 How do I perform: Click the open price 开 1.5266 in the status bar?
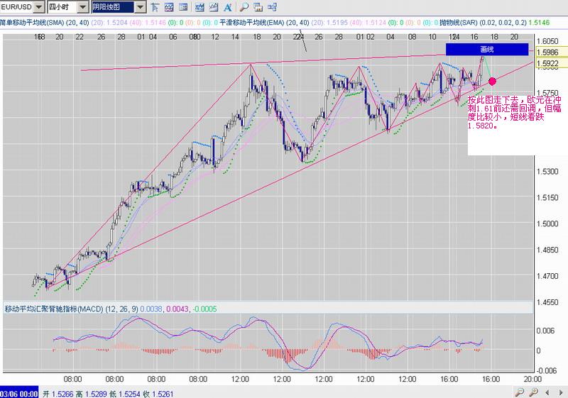click(x=58, y=394)
